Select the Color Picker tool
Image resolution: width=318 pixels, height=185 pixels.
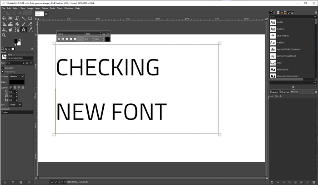pyautogui.click(x=30, y=30)
